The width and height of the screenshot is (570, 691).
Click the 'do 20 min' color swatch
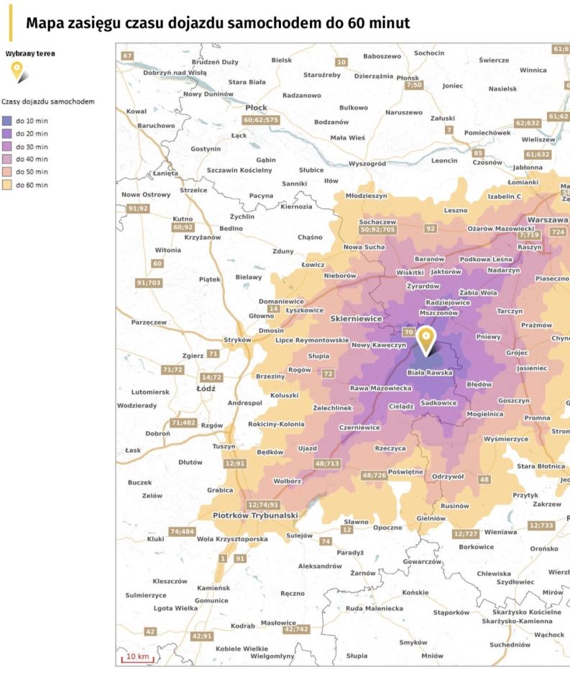click(x=7, y=134)
